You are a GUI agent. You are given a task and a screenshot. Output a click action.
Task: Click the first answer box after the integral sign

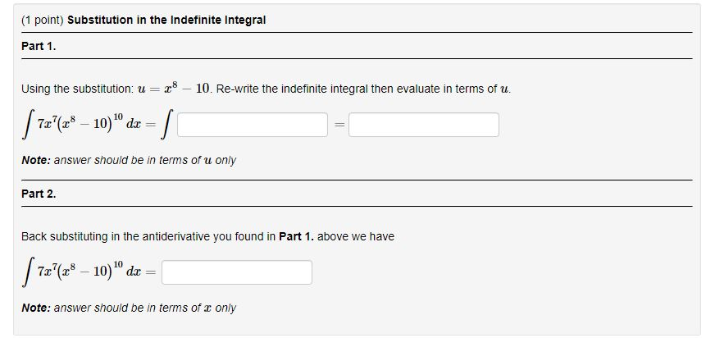253,125
